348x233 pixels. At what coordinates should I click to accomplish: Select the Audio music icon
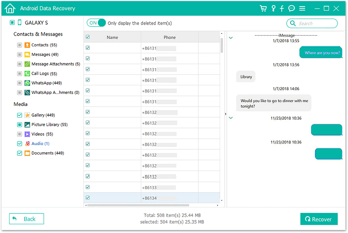pyautogui.click(x=27, y=144)
